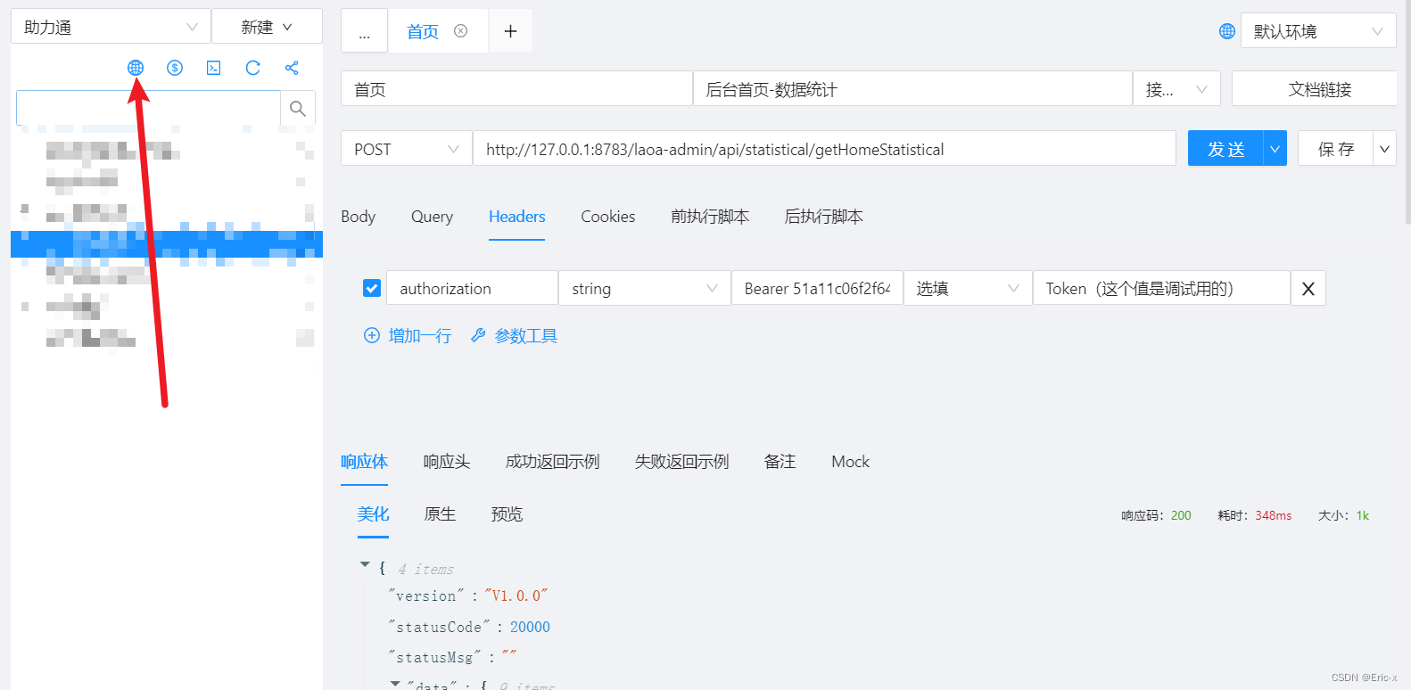Viewport: 1411px width, 690px height.
Task: Open the Mock tab
Action: point(850,462)
